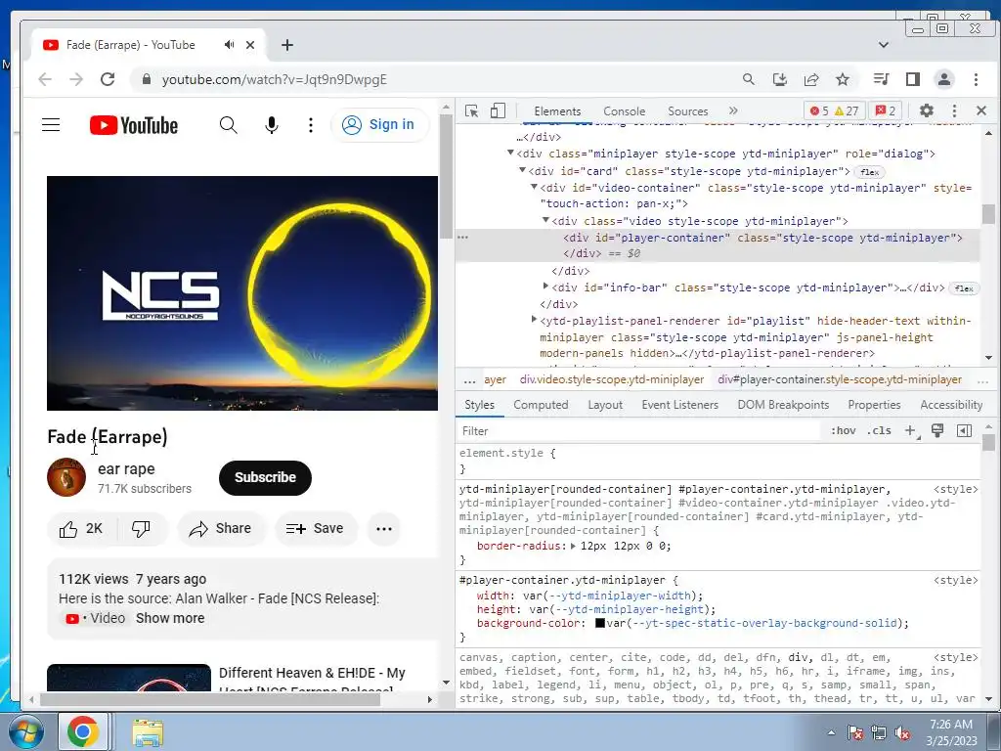Bookmark this tab star icon
1001x751 pixels.
[843, 79]
